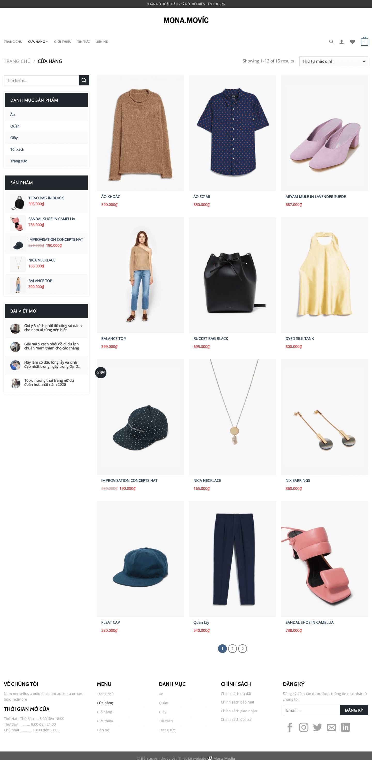Visit the Instagram footer icon
The image size is (372, 760).
[x=304, y=727]
